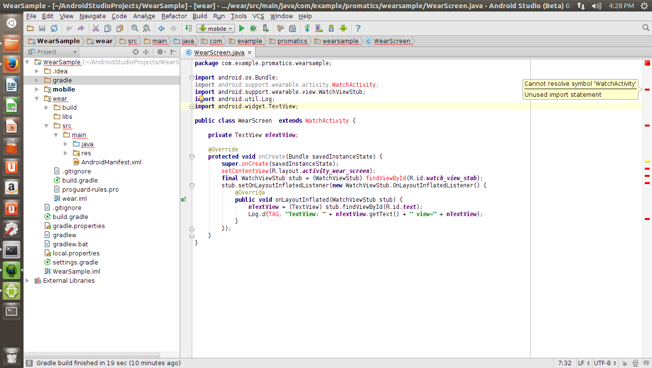Open the mobile run configuration dropdown

[x=216, y=29]
